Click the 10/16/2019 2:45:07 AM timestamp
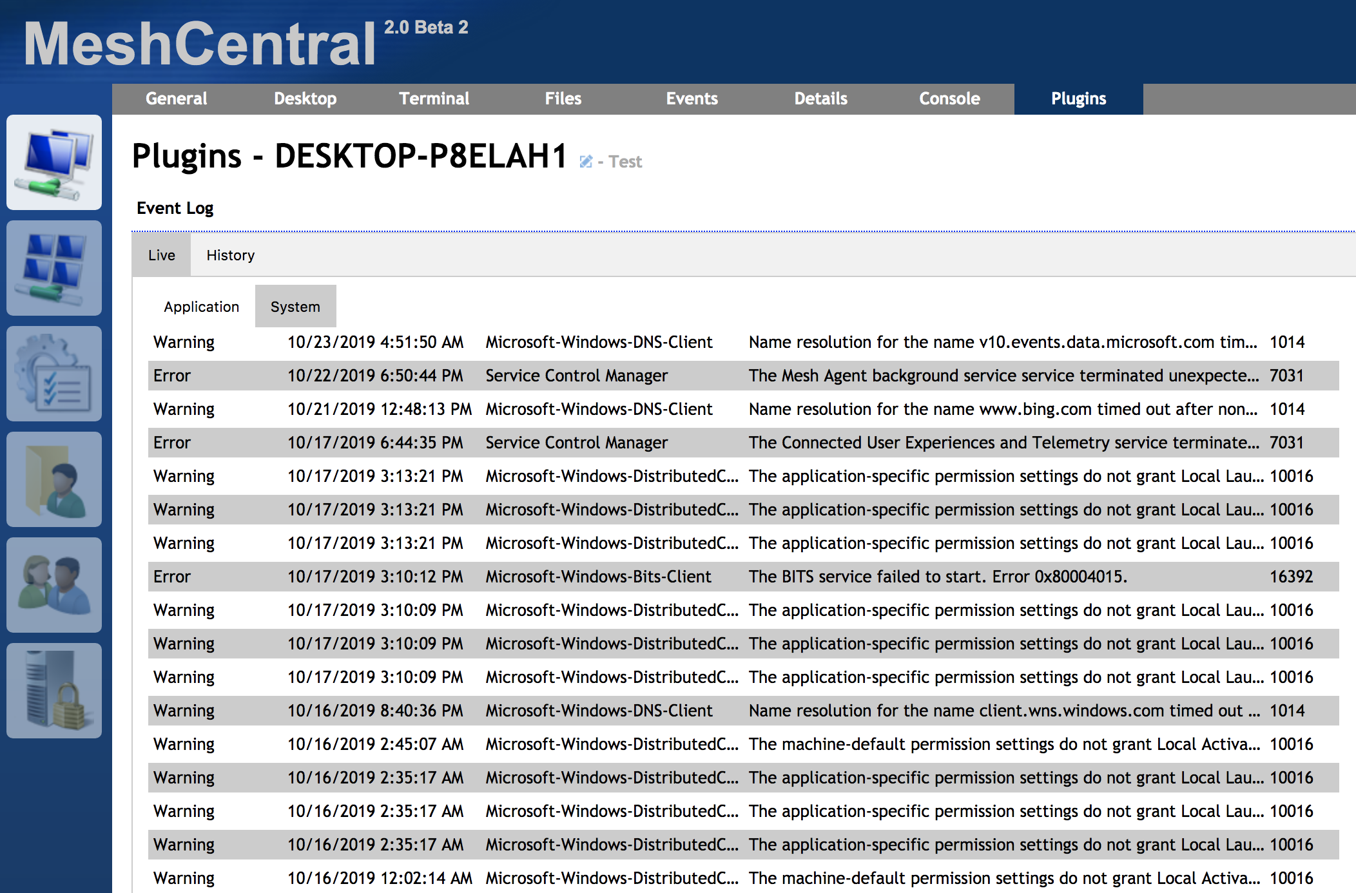The image size is (1356, 893). [376, 744]
